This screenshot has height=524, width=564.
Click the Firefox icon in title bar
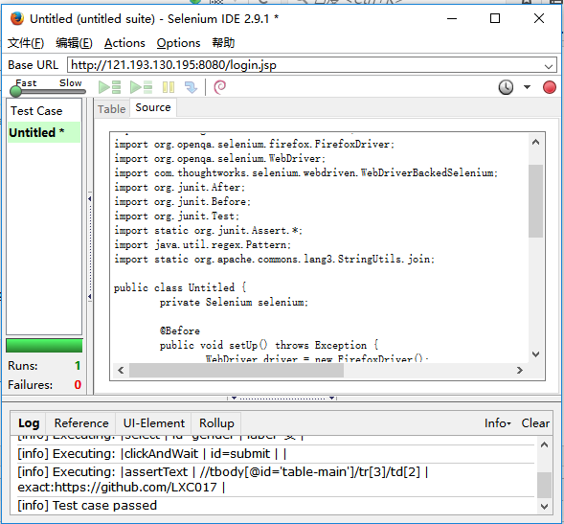[17, 18]
